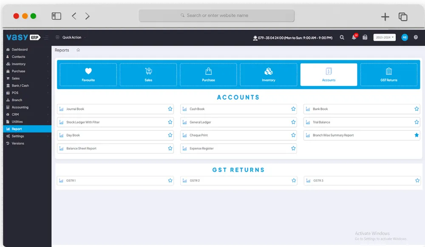
Task: Click the AS user avatar icon
Action: pos(405,37)
